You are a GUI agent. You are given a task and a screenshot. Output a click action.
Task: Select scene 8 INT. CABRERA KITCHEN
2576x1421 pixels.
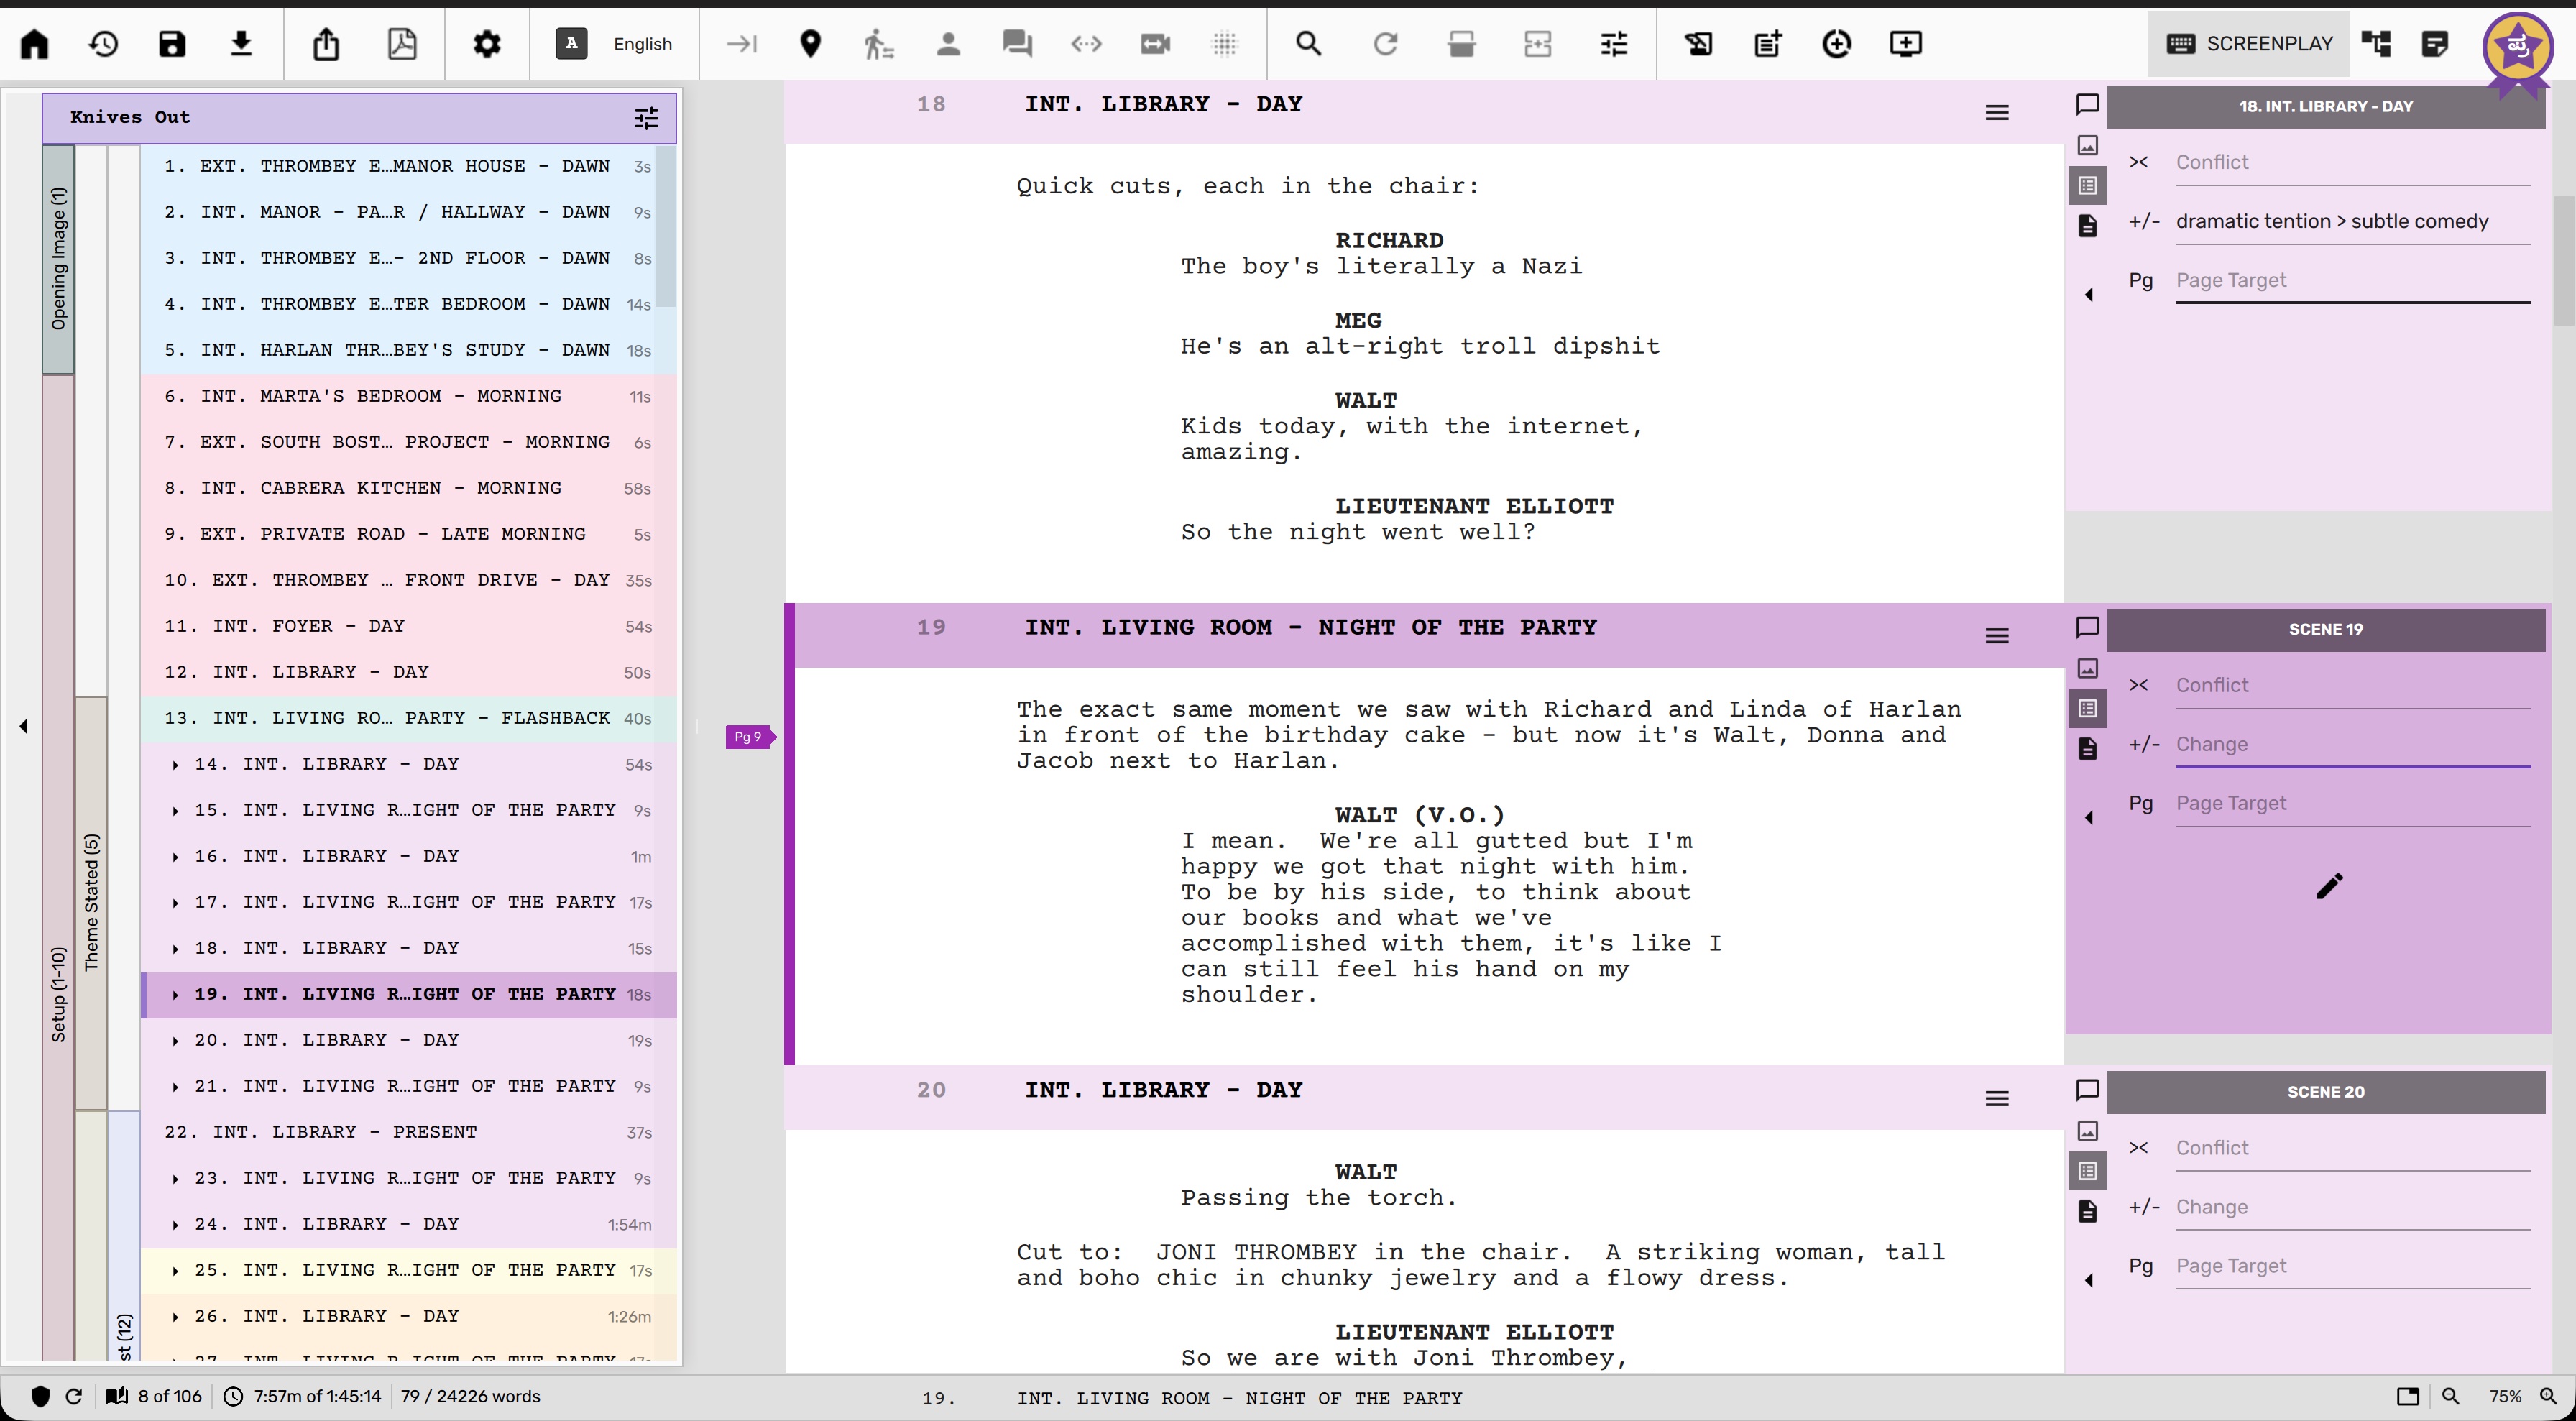pyautogui.click(x=380, y=488)
